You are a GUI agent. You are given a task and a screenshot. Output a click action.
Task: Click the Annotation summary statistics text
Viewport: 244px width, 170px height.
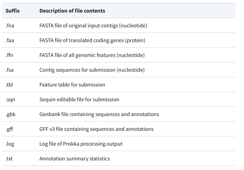pos(75,159)
